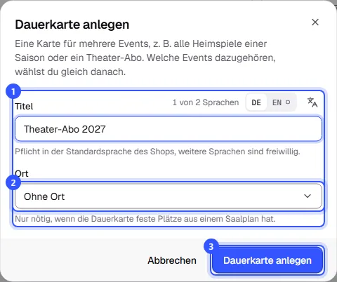This screenshot has width=337, height=282.
Task: Click Abbrechen to cancel
Action: click(172, 260)
